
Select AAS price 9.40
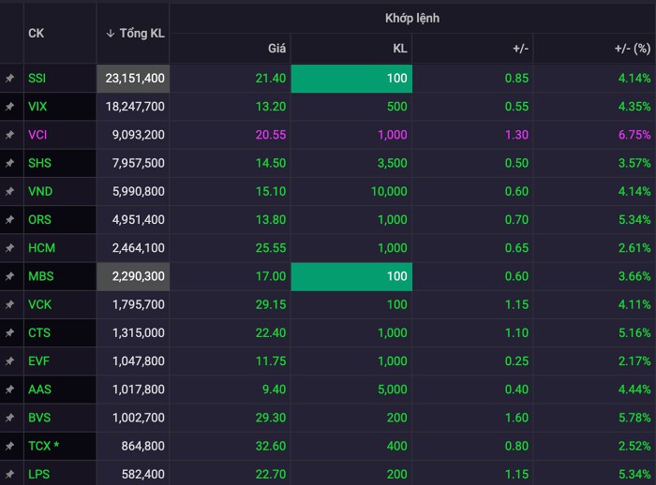pyautogui.click(x=274, y=389)
